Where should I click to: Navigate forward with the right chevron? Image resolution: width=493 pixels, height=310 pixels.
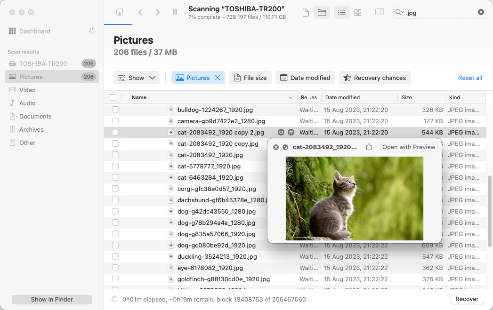coord(158,12)
